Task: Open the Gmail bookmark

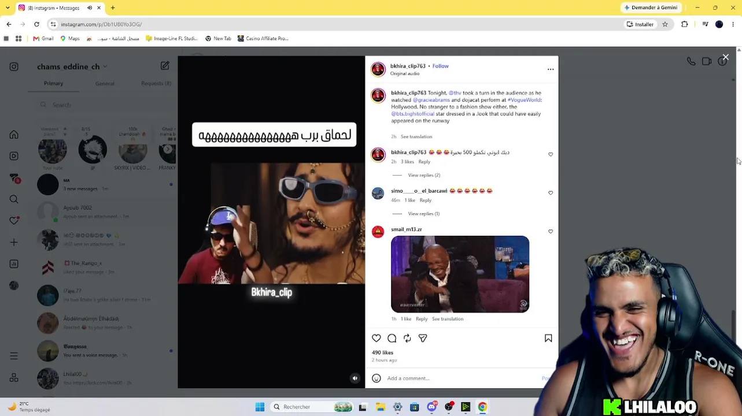Action: pos(43,39)
